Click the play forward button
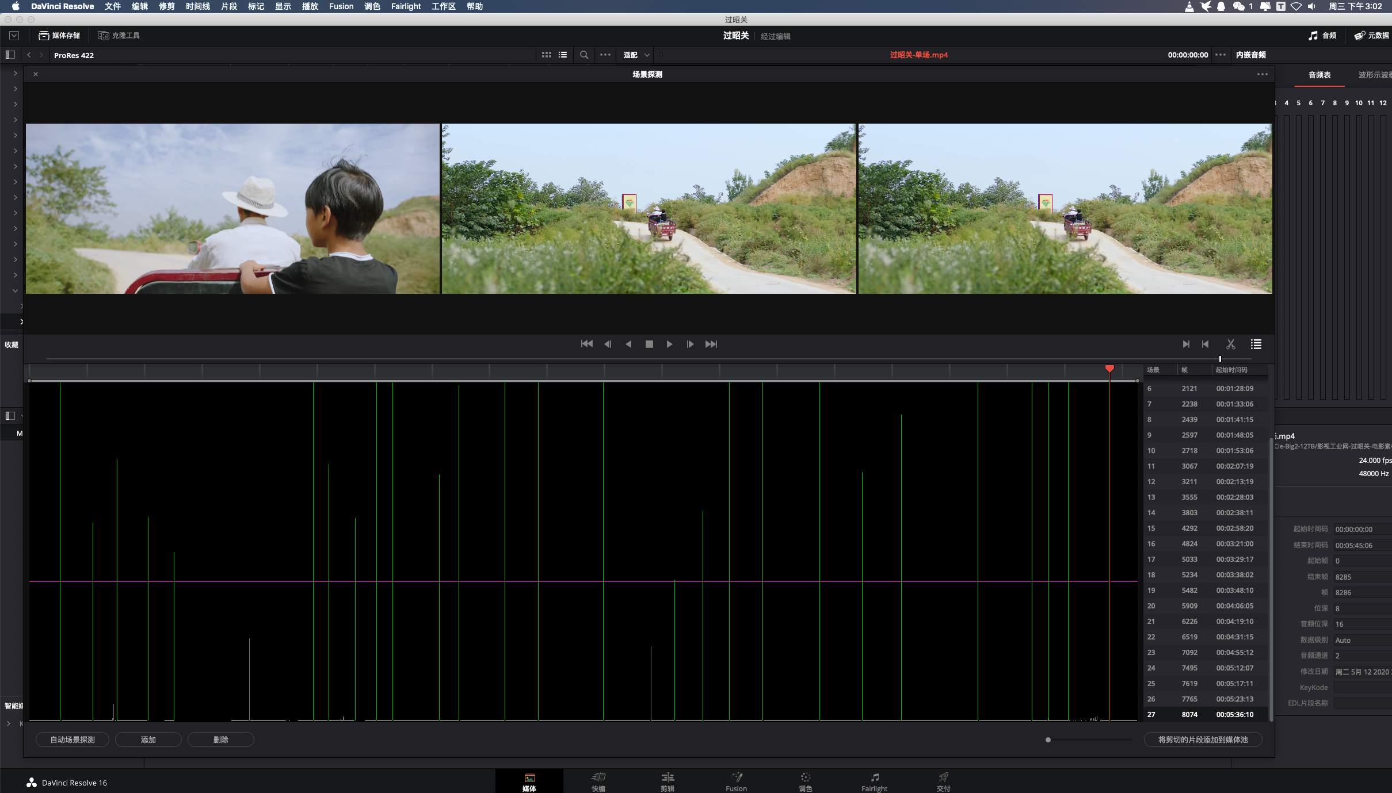 coord(669,344)
